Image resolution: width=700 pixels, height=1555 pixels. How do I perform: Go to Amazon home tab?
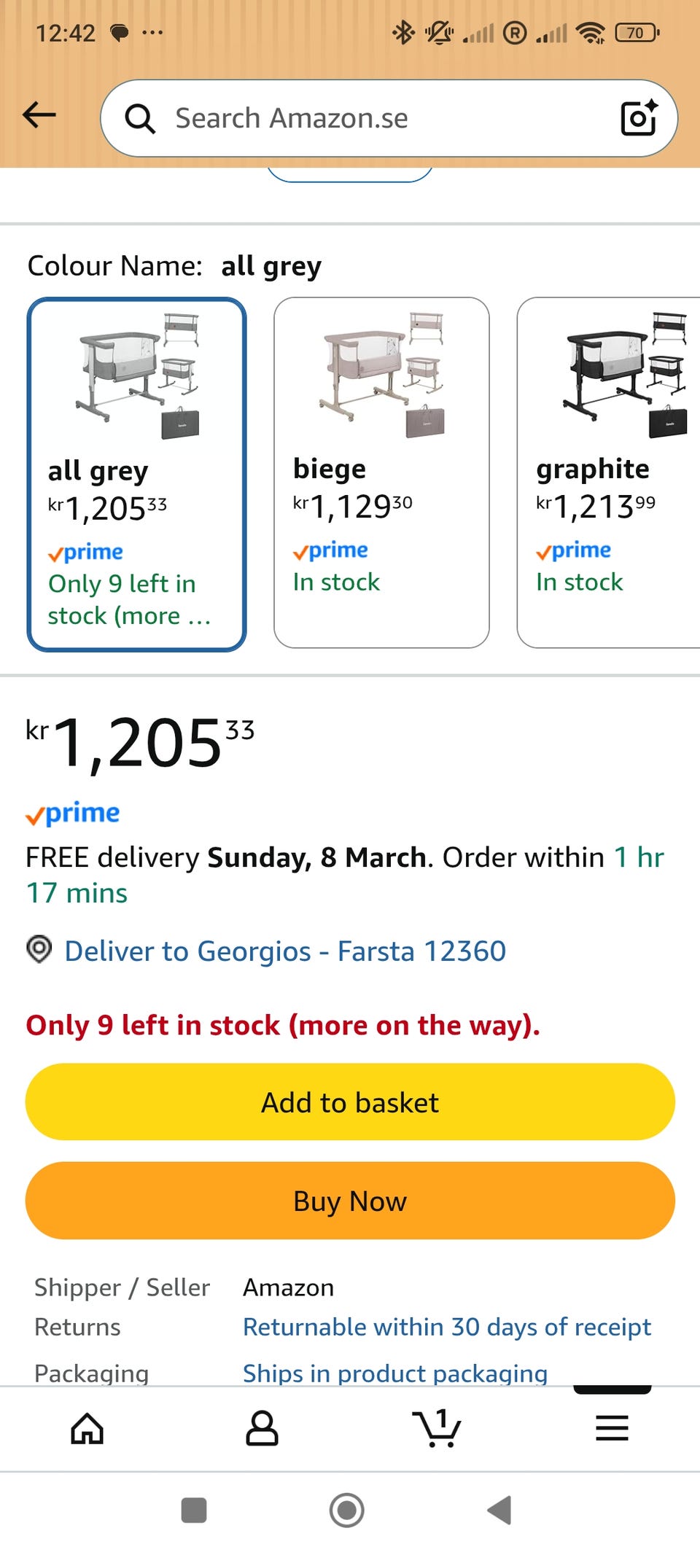click(87, 1428)
